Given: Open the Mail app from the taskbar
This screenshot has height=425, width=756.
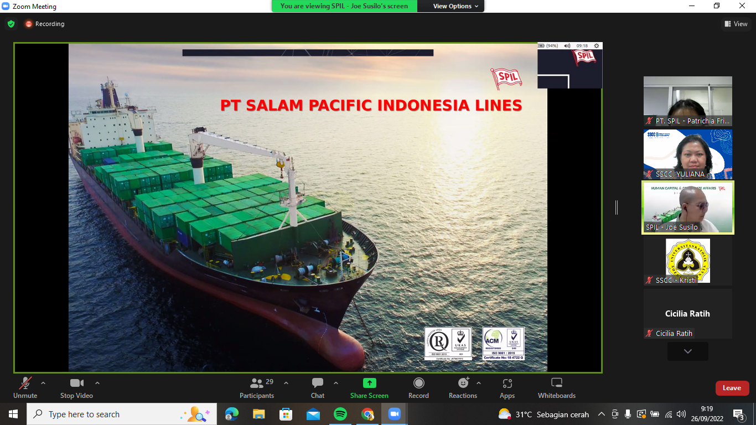Looking at the screenshot, I should 313,414.
